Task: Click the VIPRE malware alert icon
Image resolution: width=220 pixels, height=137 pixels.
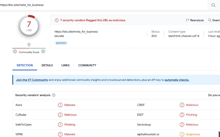Action: [60, 134]
